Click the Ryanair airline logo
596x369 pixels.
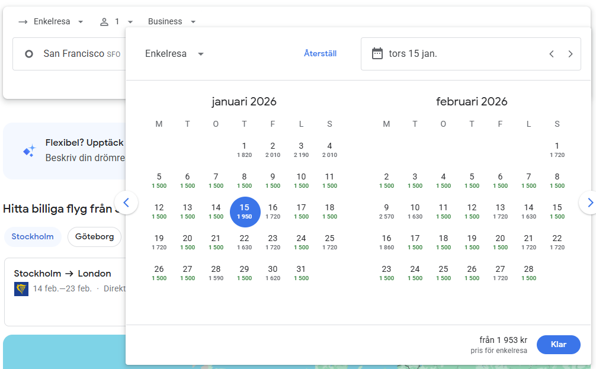pos(21,289)
